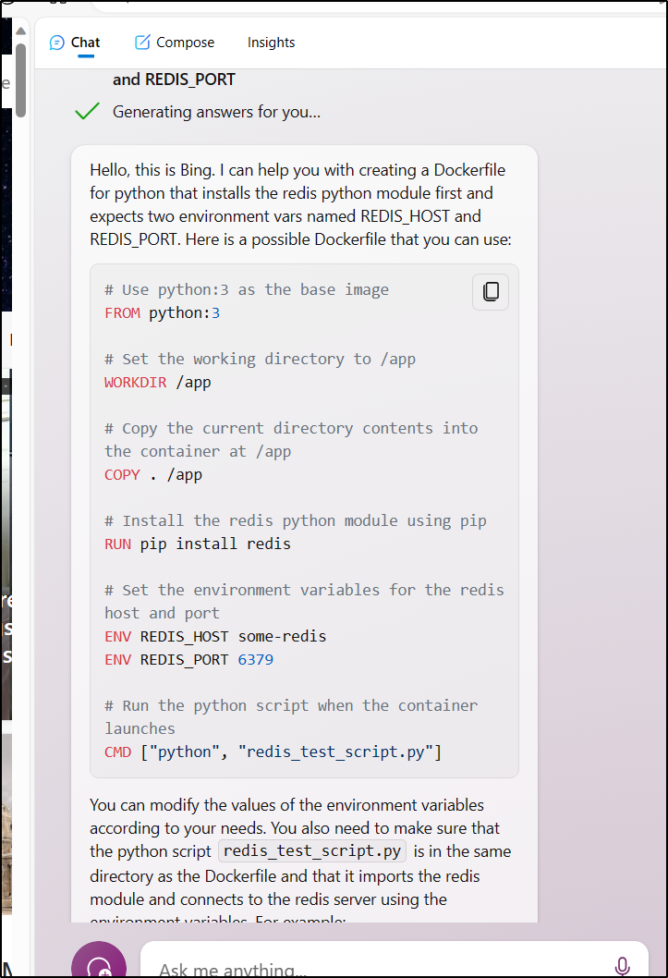Click the scrollbar up arrow
This screenshot has height=978, width=668.
(20, 31)
